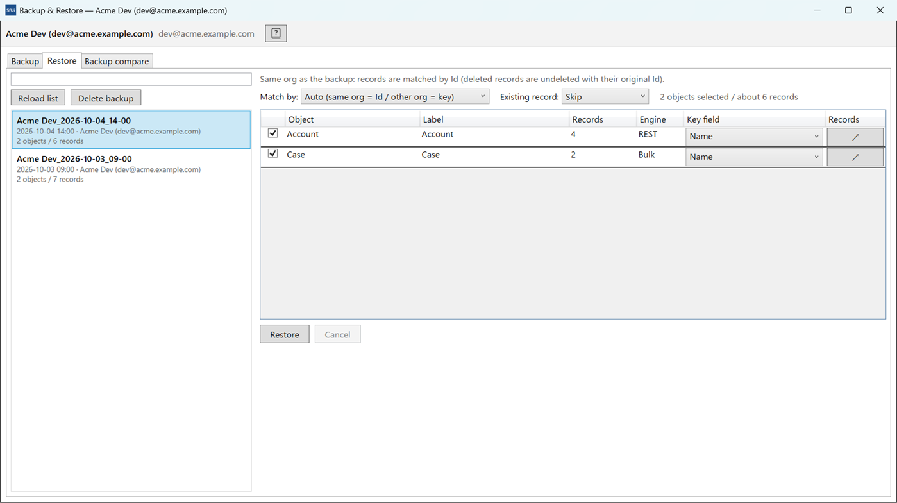This screenshot has height=503, width=897.
Task: Select backup Acme Dev_2026-10-03_09-00
Action: point(131,169)
